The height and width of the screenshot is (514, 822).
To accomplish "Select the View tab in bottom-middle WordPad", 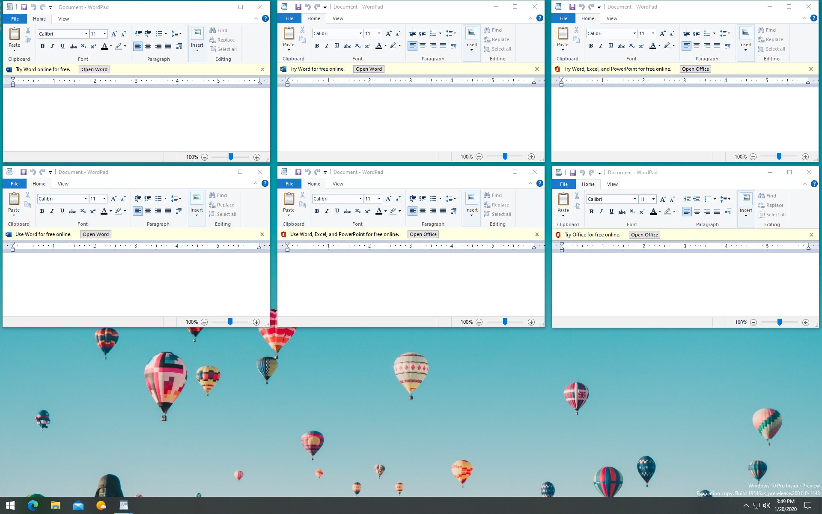I will (x=337, y=184).
